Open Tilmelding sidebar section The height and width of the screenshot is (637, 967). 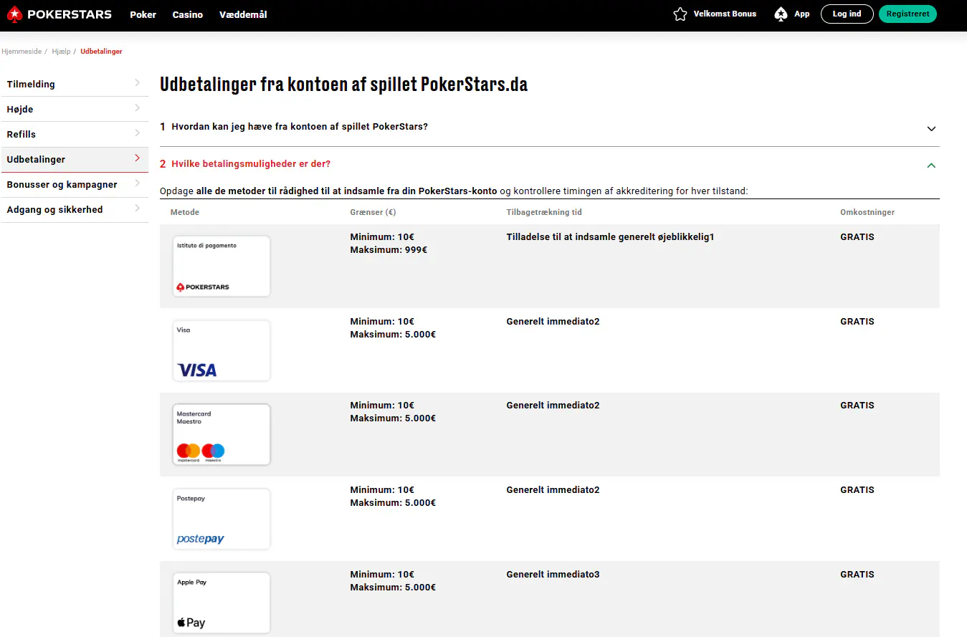[x=75, y=84]
